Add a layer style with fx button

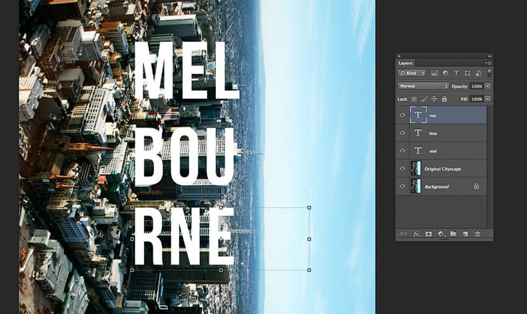pyautogui.click(x=417, y=234)
